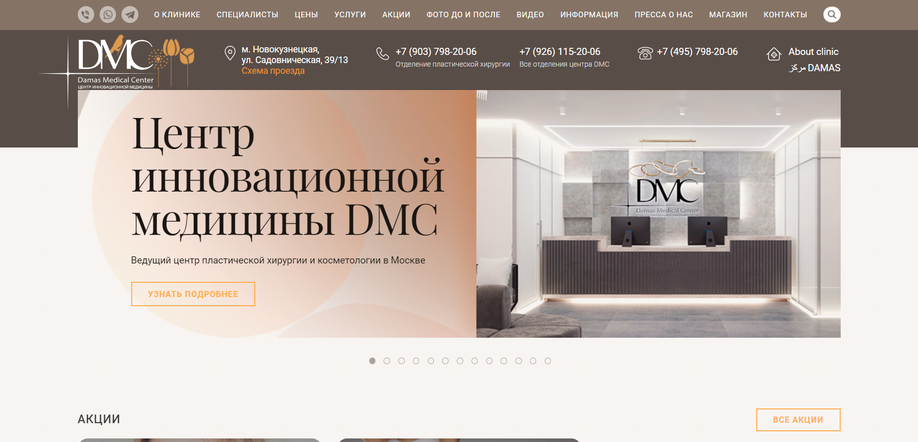The width and height of the screenshot is (918, 442).
Task: Select the second slider pagination dot
Action: tap(387, 361)
